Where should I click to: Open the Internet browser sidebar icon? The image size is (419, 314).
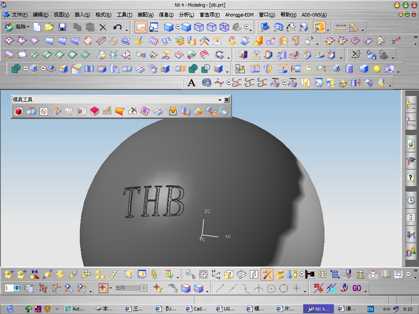click(411, 144)
